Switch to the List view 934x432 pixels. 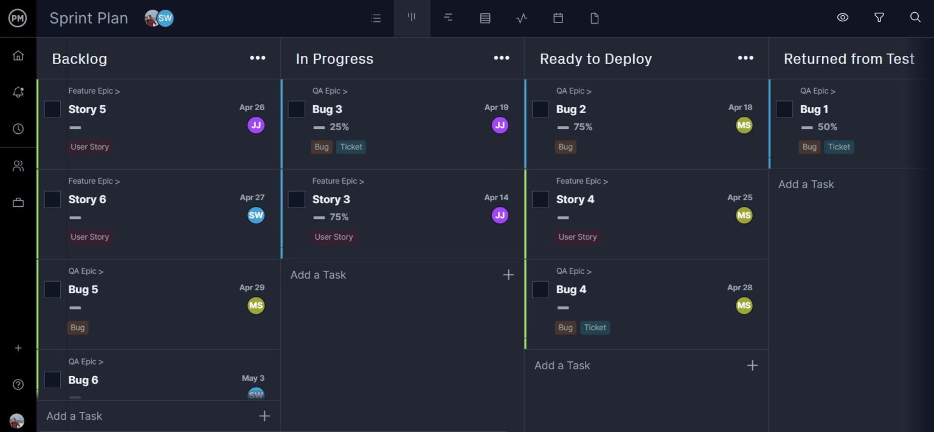click(376, 18)
